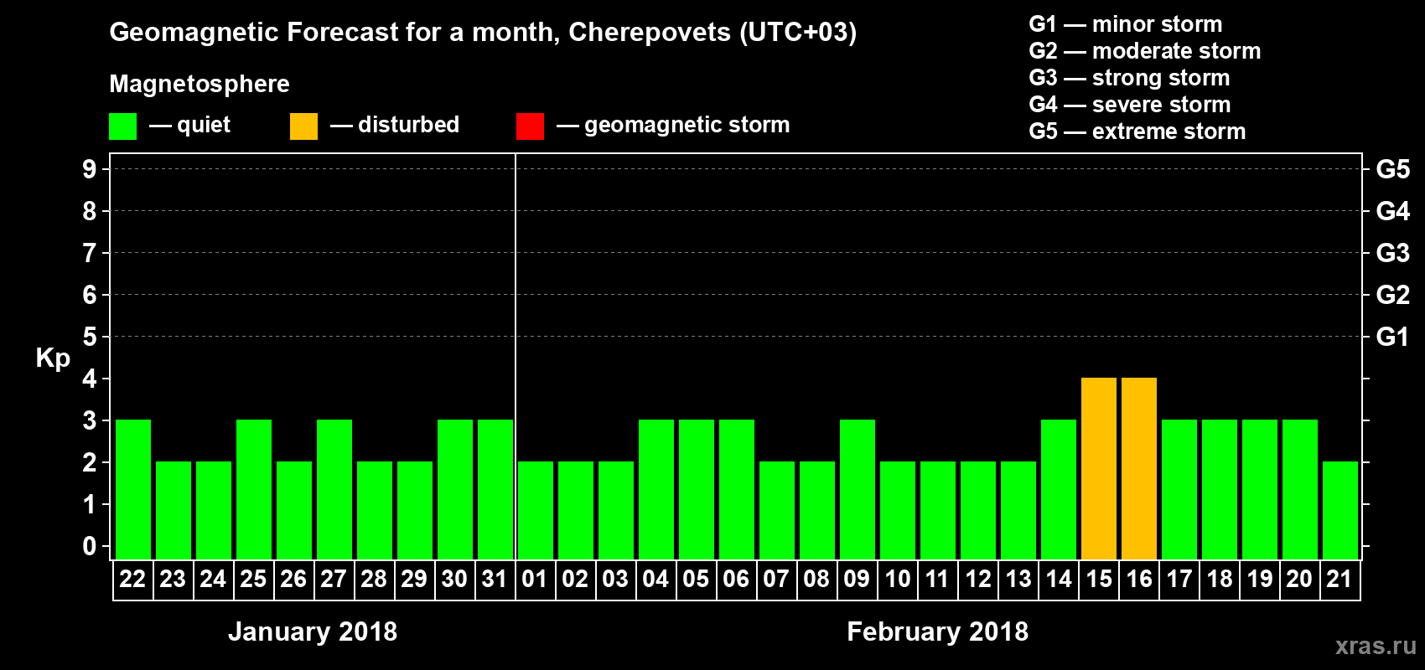Click the Kp axis title
1425x670 pixels.
[53, 358]
